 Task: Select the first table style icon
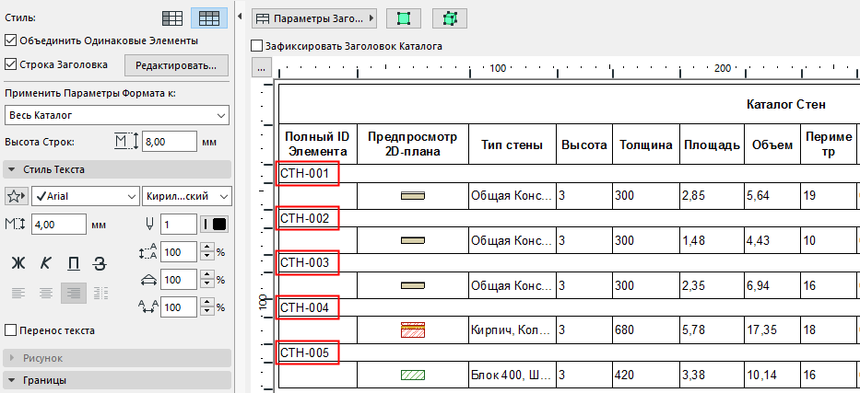point(172,18)
